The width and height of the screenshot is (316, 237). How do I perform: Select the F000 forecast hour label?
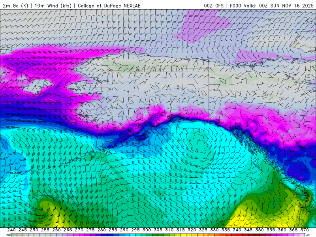[x=236, y=6]
